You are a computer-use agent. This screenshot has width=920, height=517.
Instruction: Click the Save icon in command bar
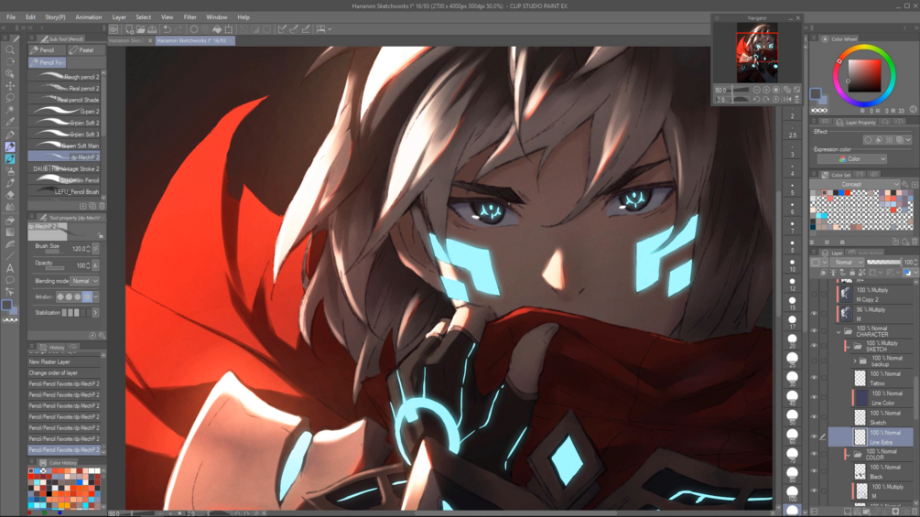(152, 28)
